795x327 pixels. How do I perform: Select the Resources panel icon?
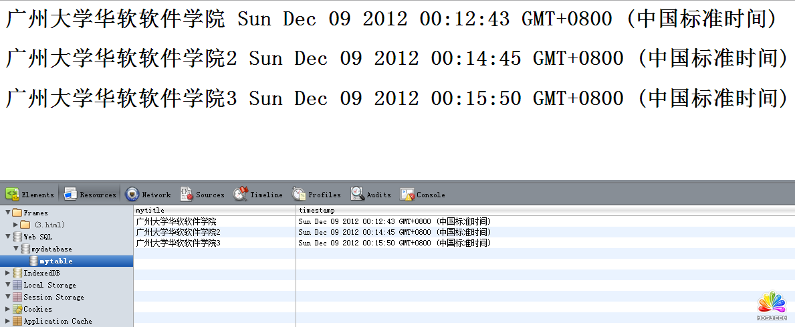[70, 195]
